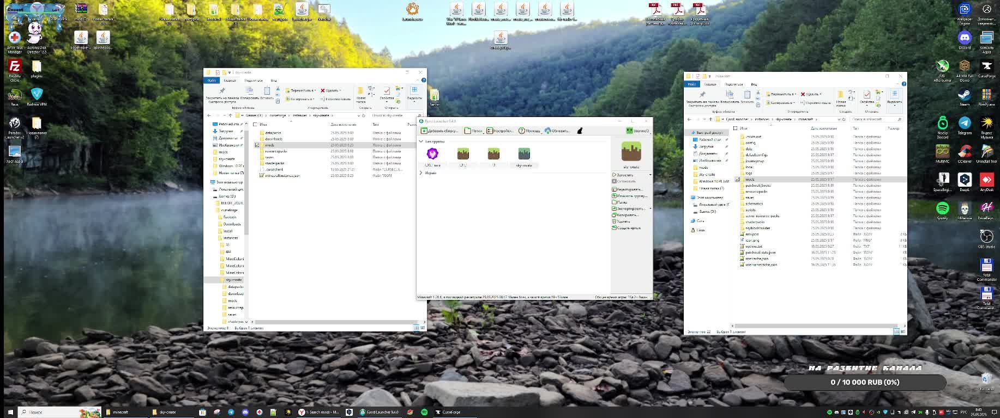Click Новая папка in minecraft Explorer ribbon

tap(841, 99)
